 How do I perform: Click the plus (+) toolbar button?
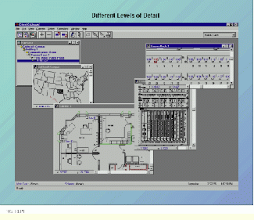pos(42,35)
